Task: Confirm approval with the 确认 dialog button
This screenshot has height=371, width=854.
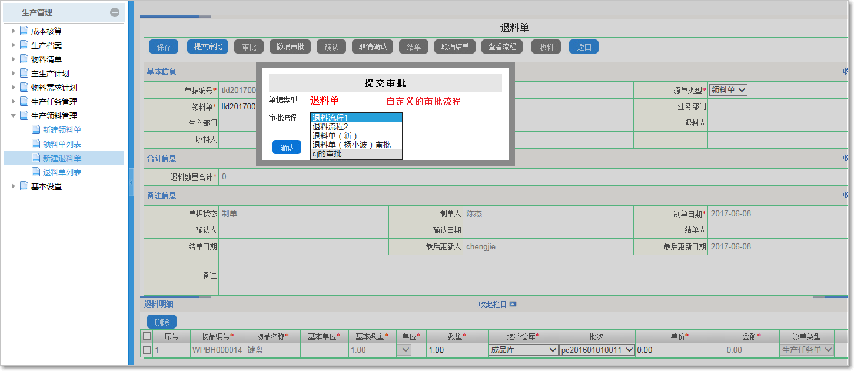Action: (287, 147)
